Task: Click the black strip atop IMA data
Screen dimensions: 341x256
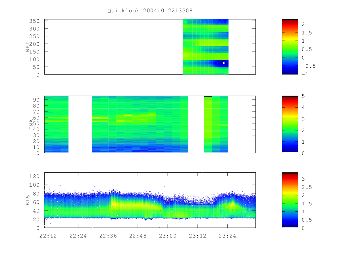Action: point(208,96)
